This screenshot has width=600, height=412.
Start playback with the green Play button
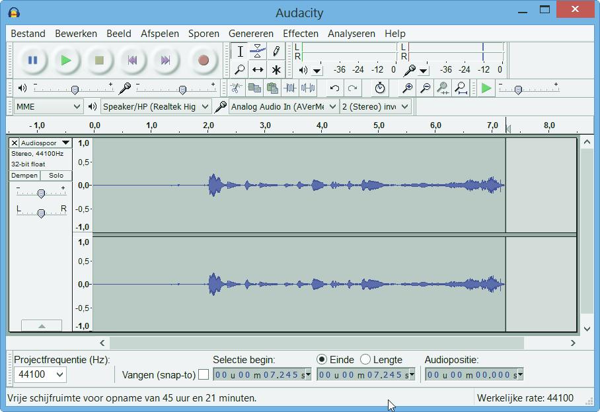(66, 60)
